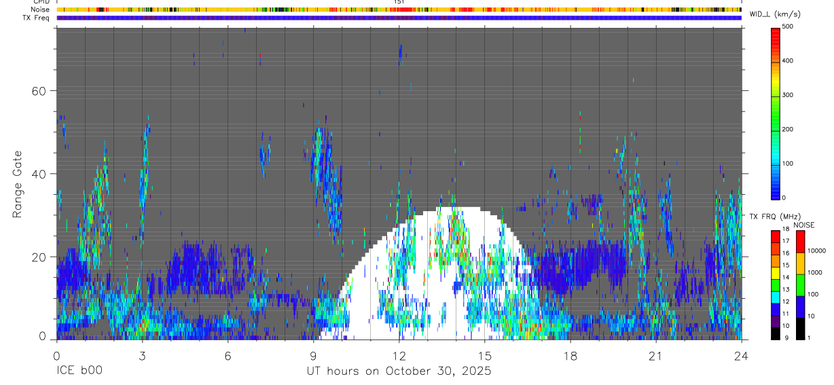Click the 'NOISE' legend title
The image size is (834, 385).
pos(803,225)
